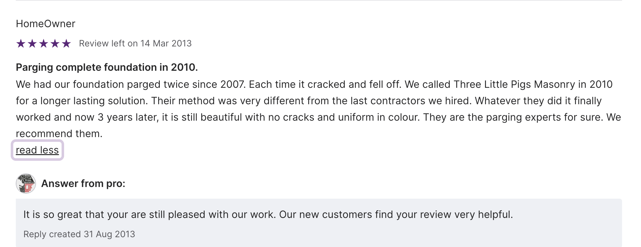Collapse the review with read less
This screenshot has width=641, height=247.
[x=37, y=150]
